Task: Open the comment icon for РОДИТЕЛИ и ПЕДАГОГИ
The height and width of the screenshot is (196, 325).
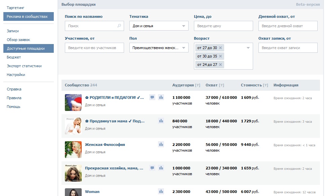Action: (x=152, y=97)
